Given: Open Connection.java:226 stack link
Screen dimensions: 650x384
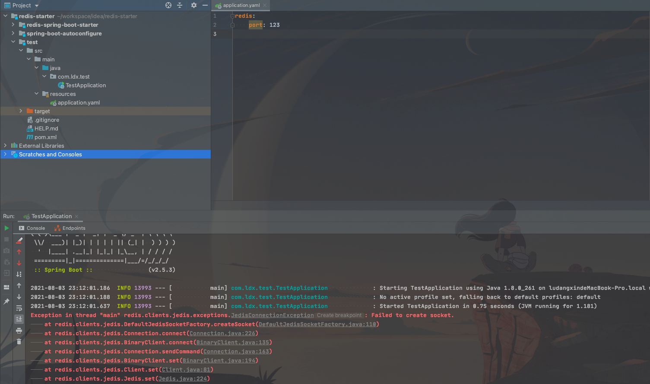Looking at the screenshot, I should pyautogui.click(x=222, y=333).
